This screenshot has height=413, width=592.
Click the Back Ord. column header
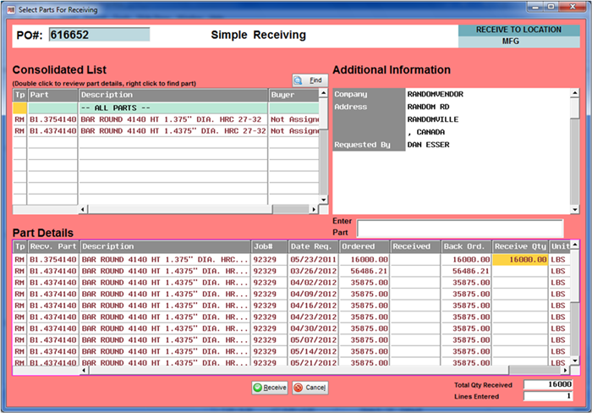[466, 246]
